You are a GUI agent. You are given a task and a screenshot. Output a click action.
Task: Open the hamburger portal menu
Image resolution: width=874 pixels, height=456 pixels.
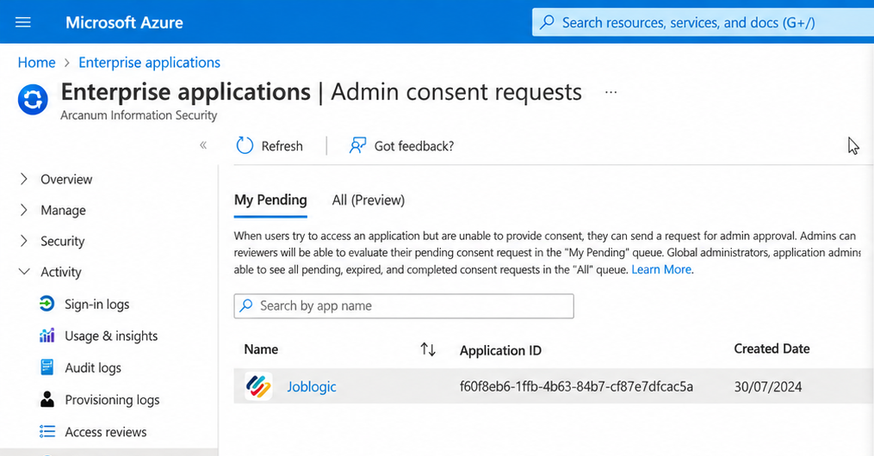[x=23, y=22]
